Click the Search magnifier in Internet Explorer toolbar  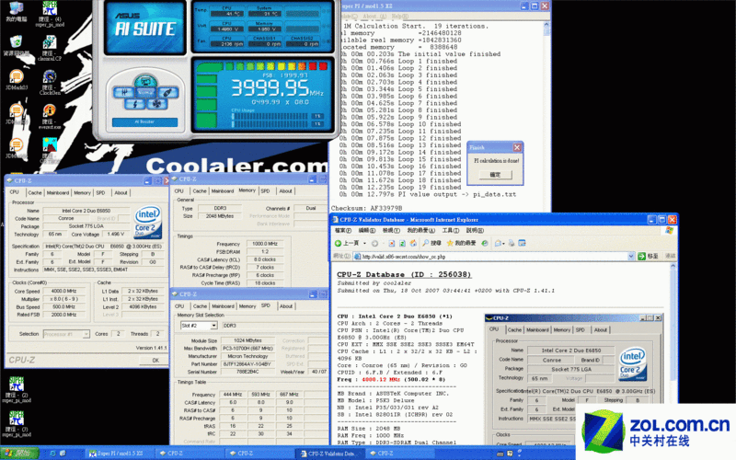coord(431,243)
